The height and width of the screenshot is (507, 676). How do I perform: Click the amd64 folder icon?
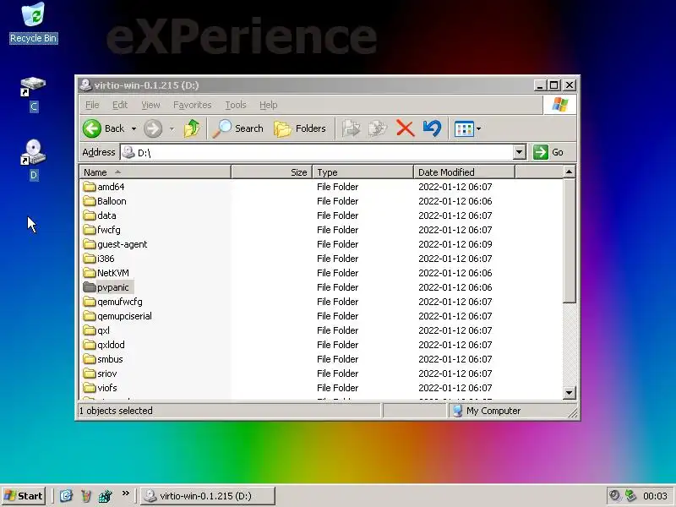(90, 187)
